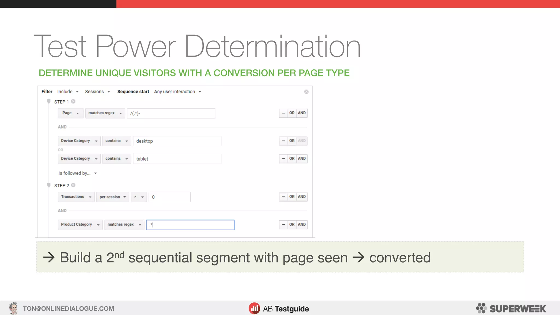Click the AB Testguide logo icon
The image size is (560, 315).
coord(254,308)
